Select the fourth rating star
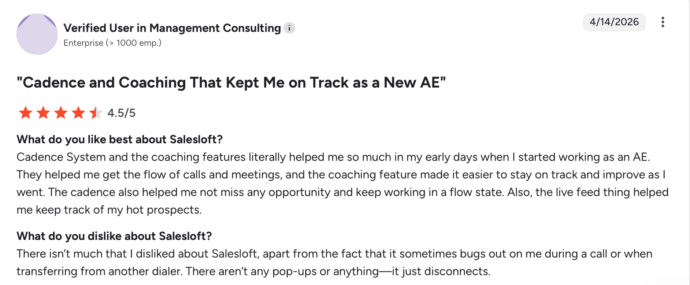Viewport: 690px width, 285px height. [x=78, y=113]
